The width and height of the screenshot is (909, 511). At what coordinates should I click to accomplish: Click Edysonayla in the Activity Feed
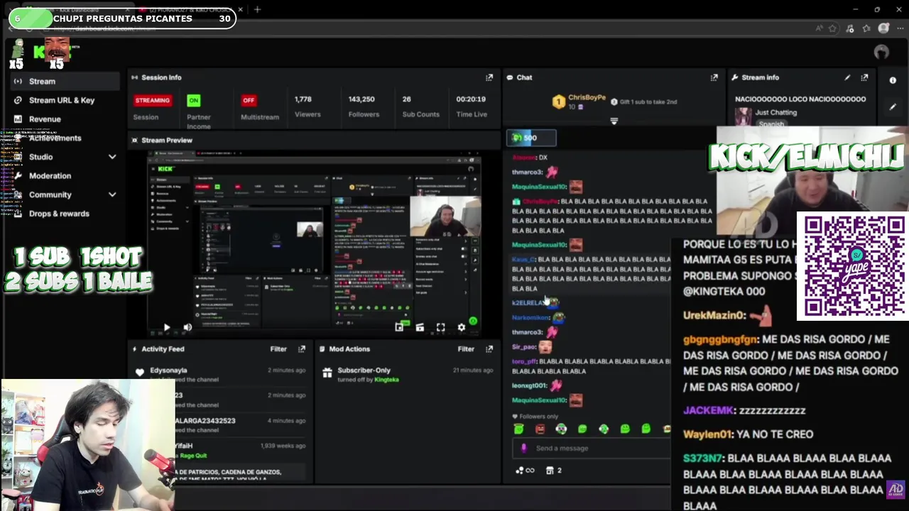tap(168, 370)
